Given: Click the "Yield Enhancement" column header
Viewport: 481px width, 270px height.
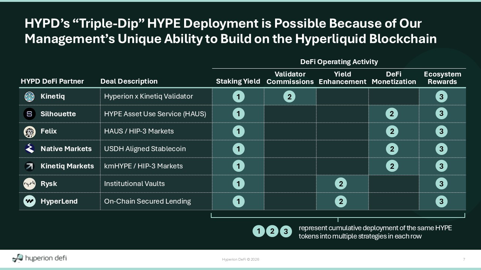Looking at the screenshot, I should (342, 78).
